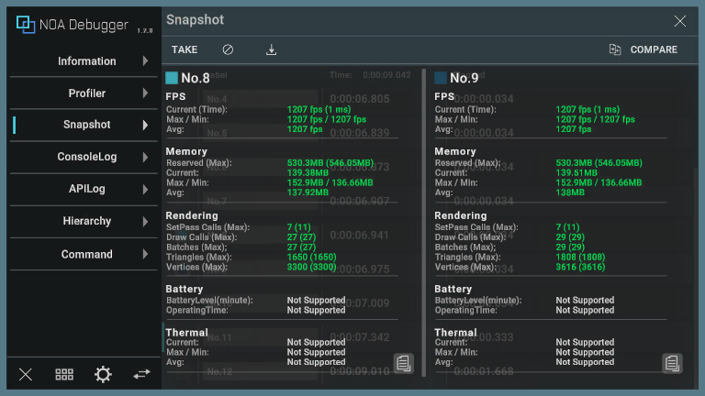Copy No.8 snapshot details to clipboard
This screenshot has height=396, width=705.
[403, 363]
